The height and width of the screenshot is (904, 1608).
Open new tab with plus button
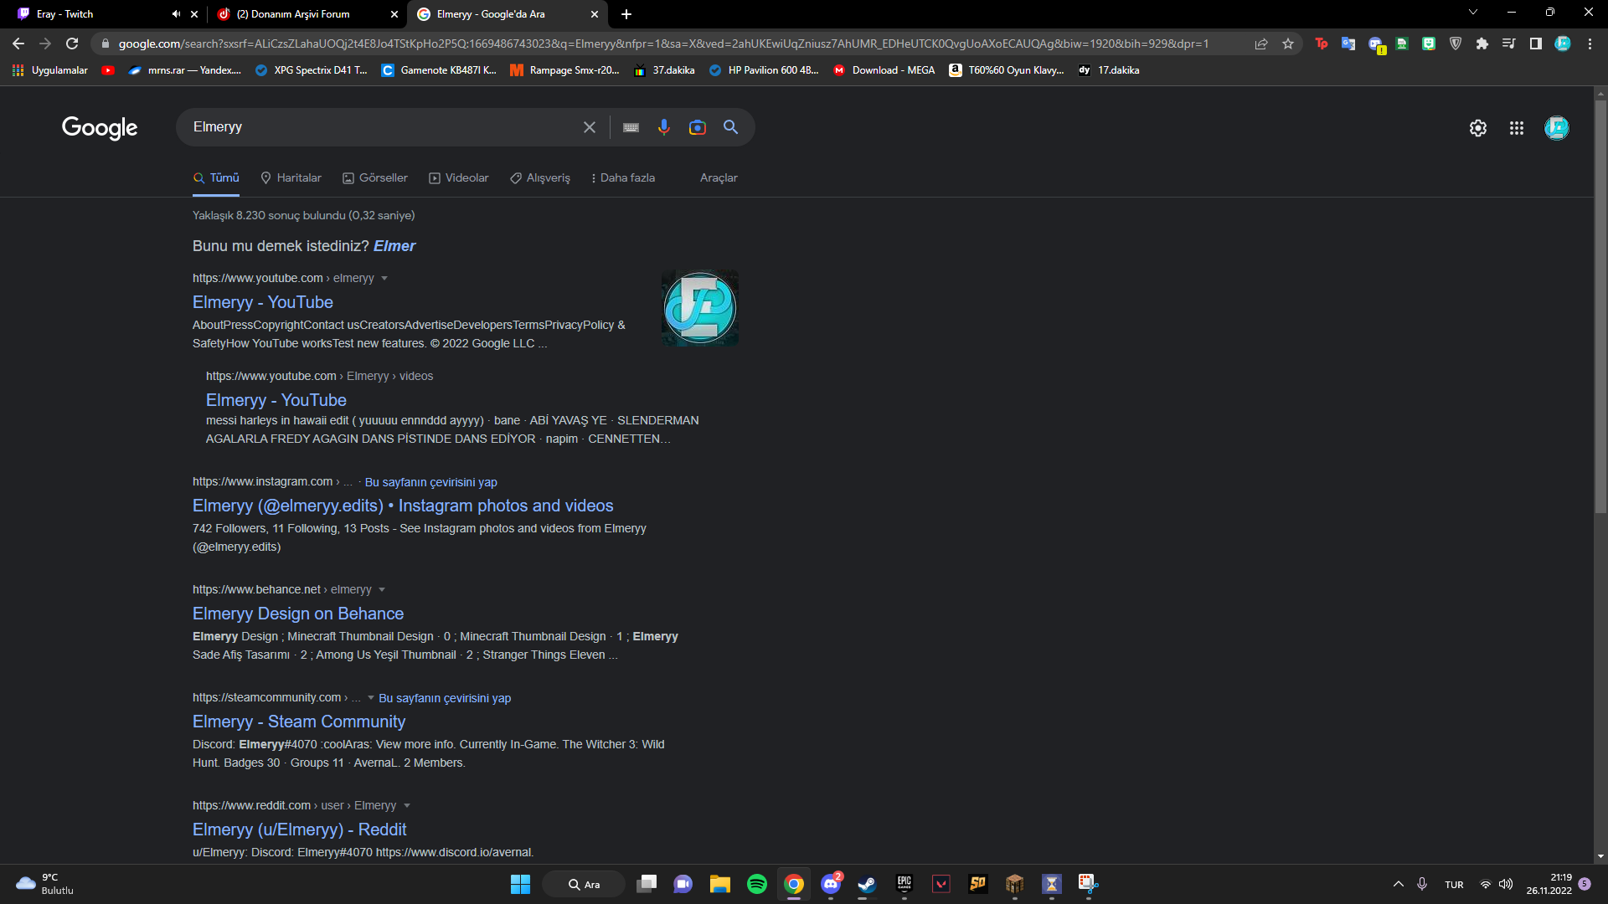pos(626,14)
